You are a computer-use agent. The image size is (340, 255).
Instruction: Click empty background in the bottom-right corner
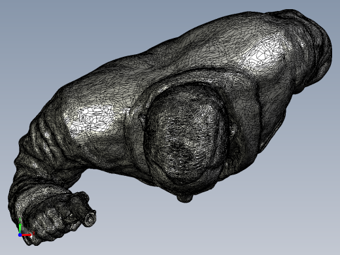click(x=305, y=229)
